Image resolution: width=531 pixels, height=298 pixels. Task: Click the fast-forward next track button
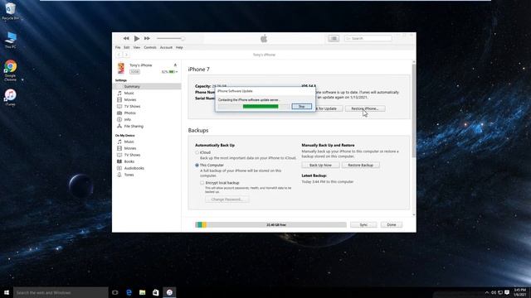(147, 39)
